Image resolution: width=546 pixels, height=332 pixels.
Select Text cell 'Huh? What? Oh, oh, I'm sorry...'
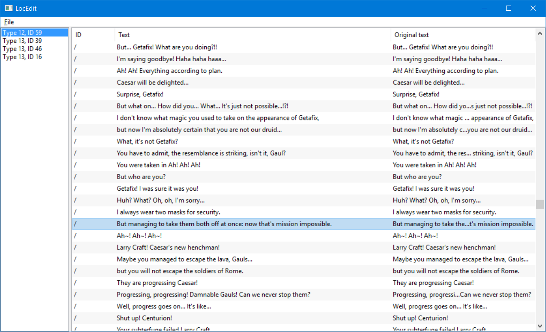pyautogui.click(x=160, y=200)
